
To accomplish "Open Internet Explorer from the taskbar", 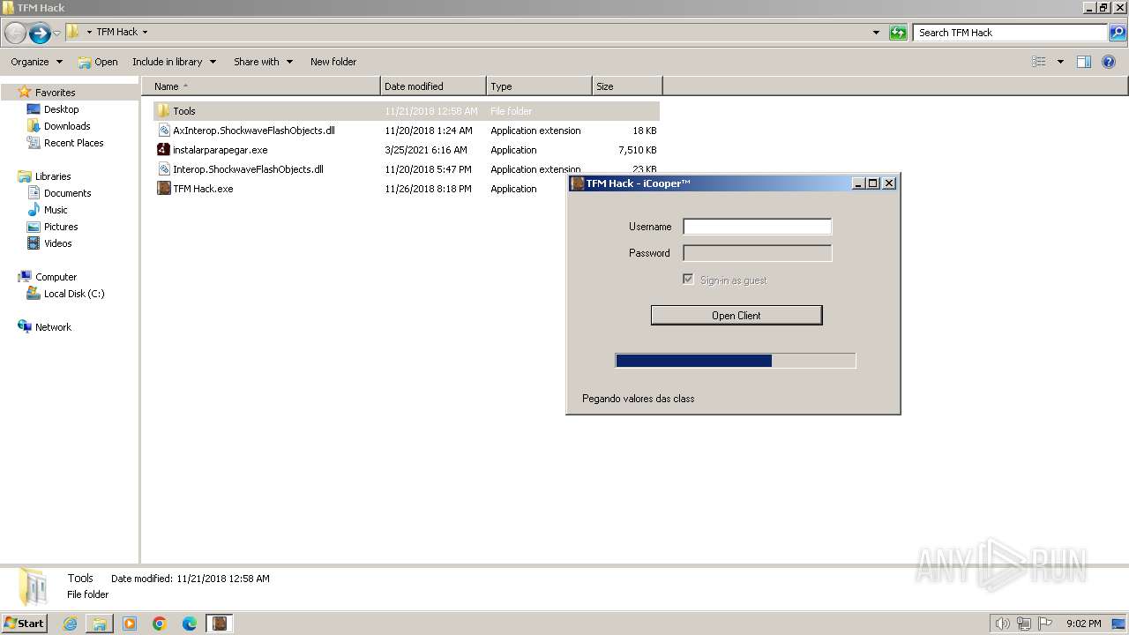I will click(70, 624).
